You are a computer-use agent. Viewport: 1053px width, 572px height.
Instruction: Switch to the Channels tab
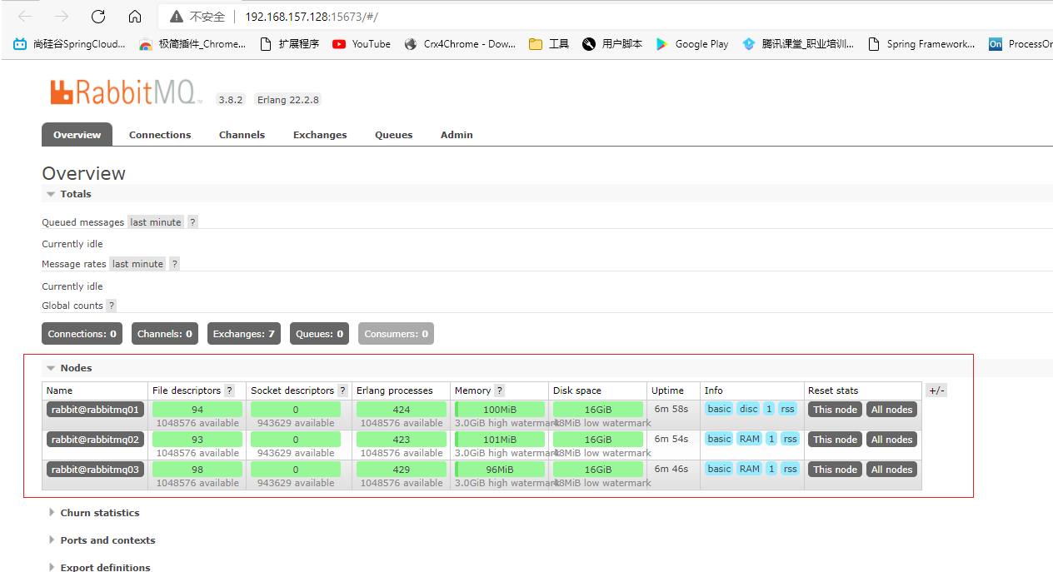[x=242, y=135]
